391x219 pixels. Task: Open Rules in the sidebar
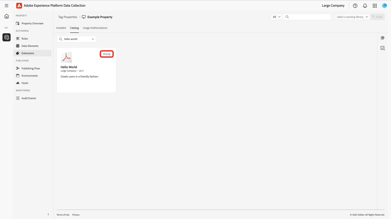32,38
